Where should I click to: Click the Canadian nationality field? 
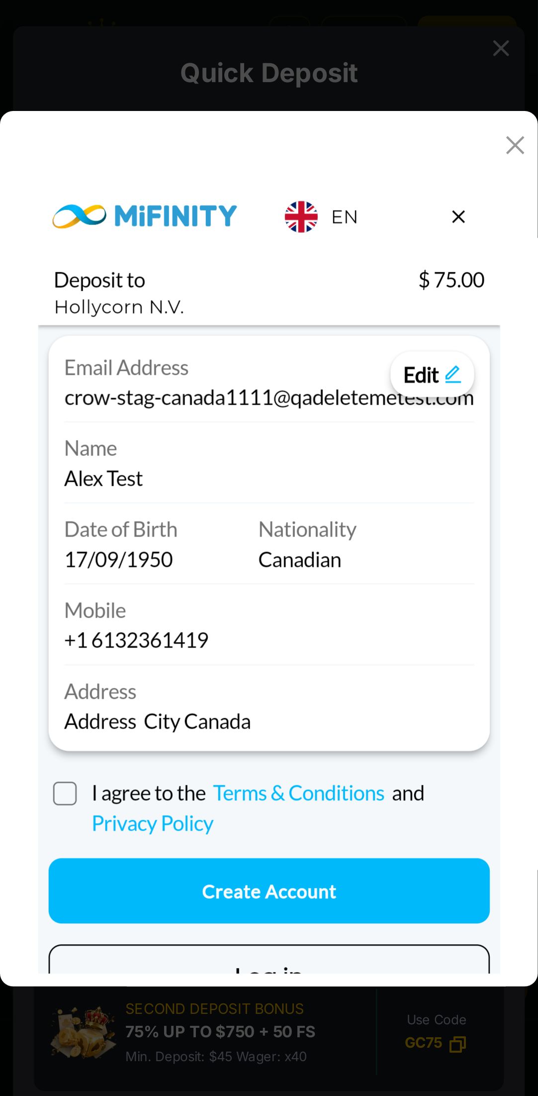pyautogui.click(x=300, y=560)
